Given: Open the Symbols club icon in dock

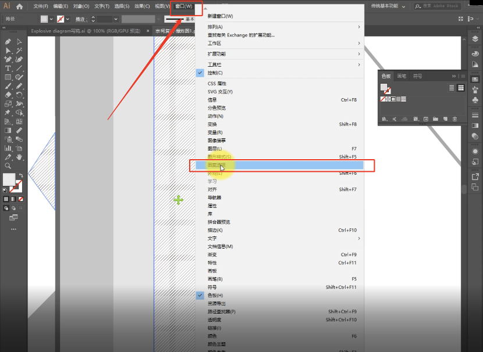Looking at the screenshot, I should pos(475,100).
